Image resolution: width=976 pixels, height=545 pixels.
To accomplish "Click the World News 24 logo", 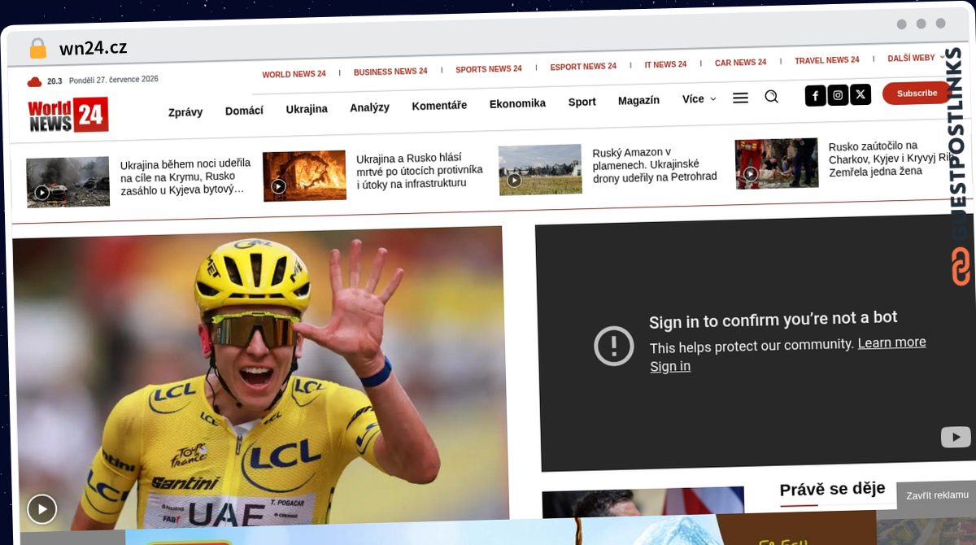I will pyautogui.click(x=68, y=115).
